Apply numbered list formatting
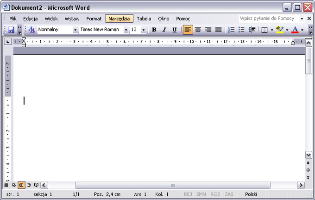The height and width of the screenshot is (200, 315). pyautogui.click(x=231, y=30)
